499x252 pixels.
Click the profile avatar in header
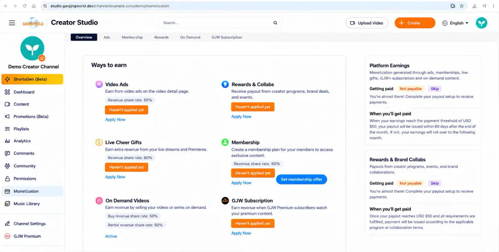click(482, 23)
